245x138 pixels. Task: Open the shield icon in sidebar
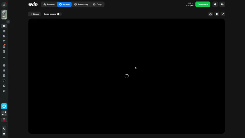pos(4,70)
